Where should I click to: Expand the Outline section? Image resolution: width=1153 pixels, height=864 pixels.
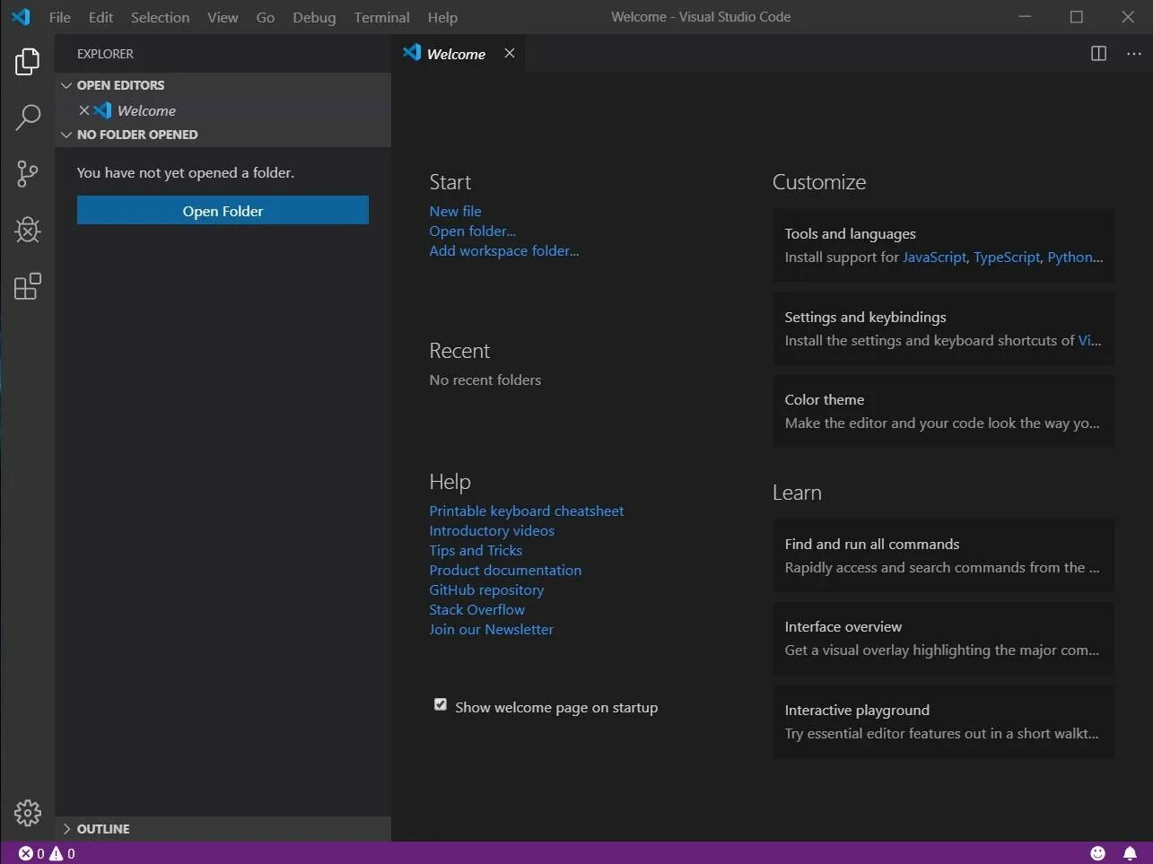pyautogui.click(x=66, y=829)
